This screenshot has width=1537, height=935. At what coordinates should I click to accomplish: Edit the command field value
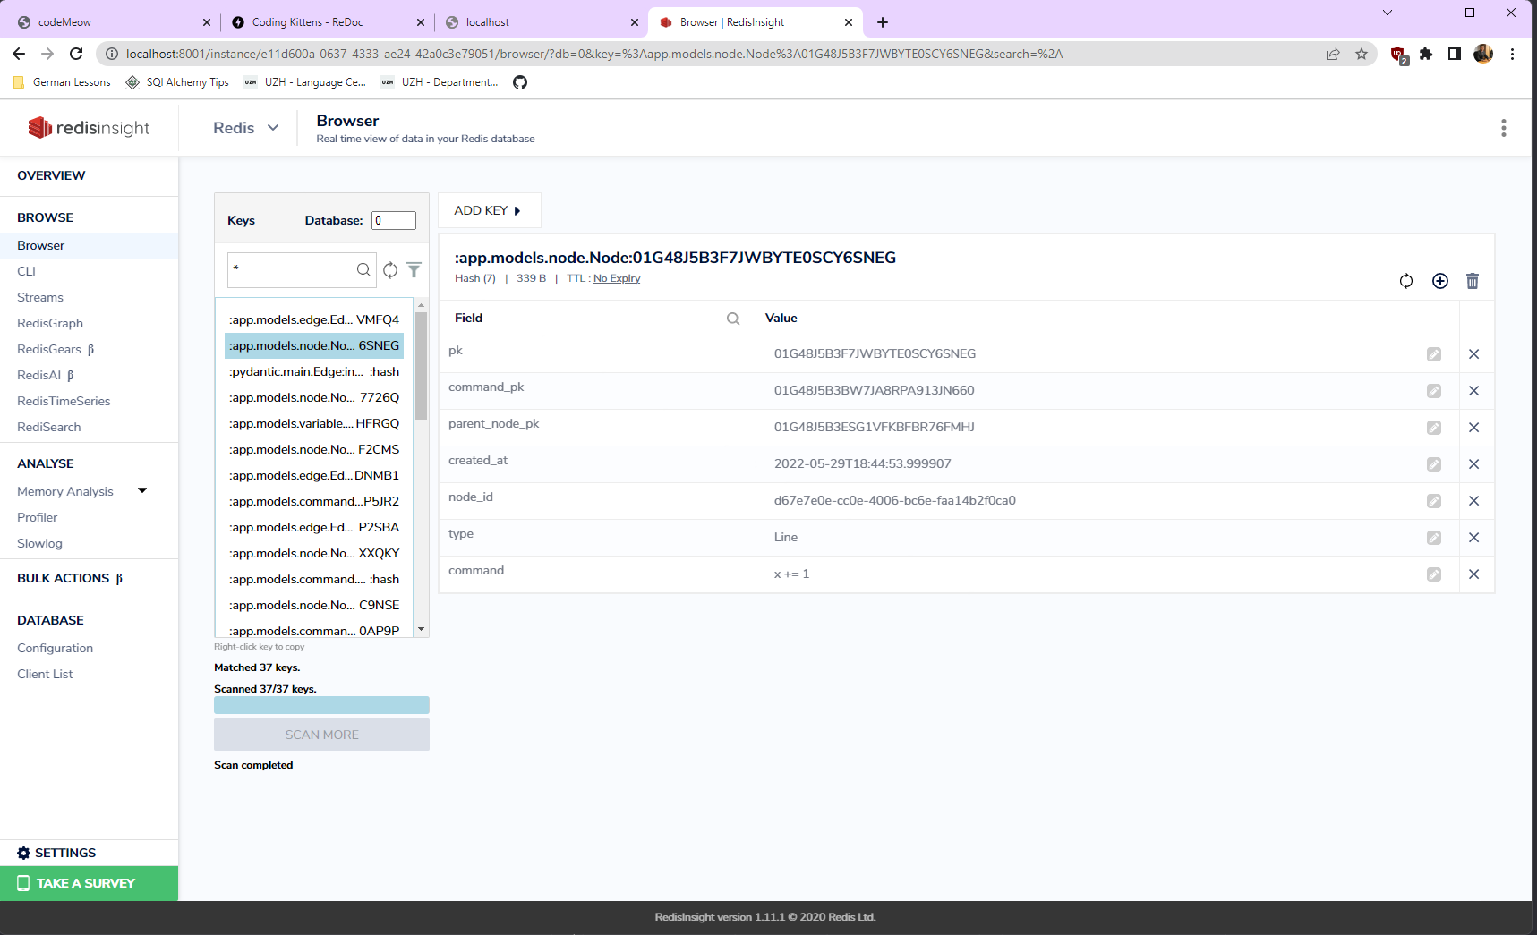coord(1434,574)
